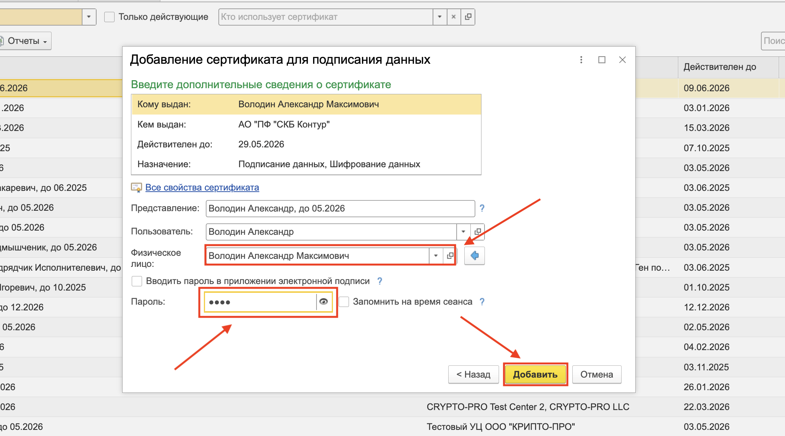Click the Пользователь input field

[331, 232]
